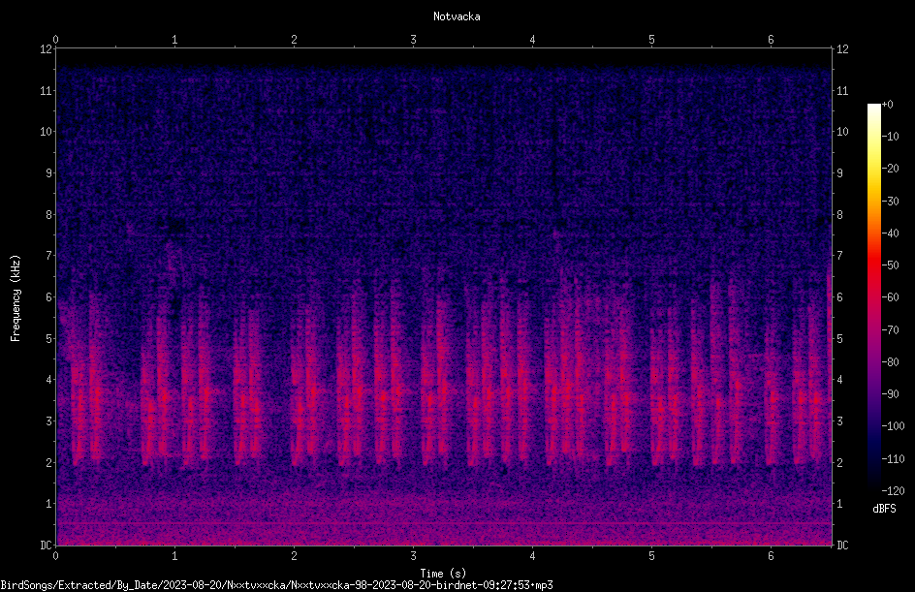
Task: Click the -120 label on color scale
Action: point(893,490)
